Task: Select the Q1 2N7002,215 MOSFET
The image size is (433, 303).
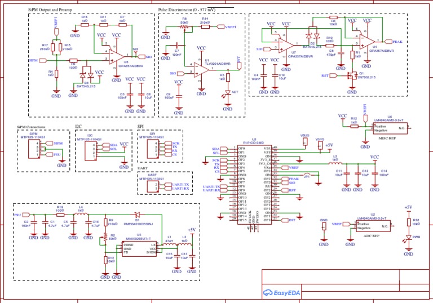Action: (x=351, y=75)
